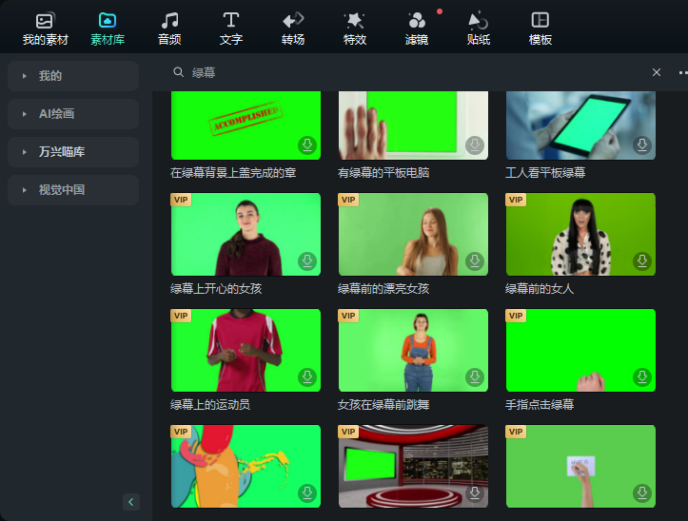The image size is (688, 521).
Task: Open the 转场 transitions tab
Action: [x=293, y=29]
